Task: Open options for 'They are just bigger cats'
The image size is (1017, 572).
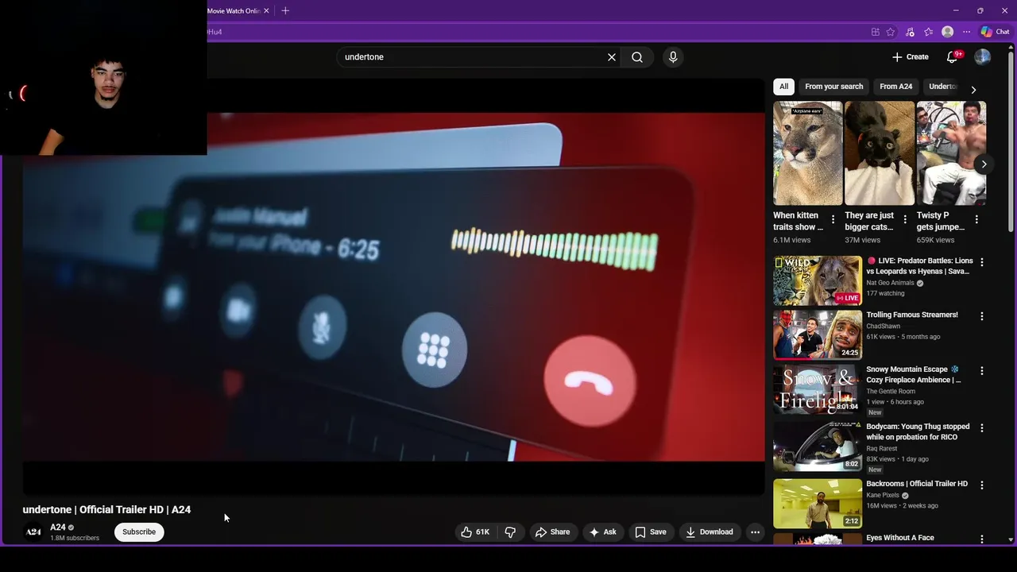Action: (x=904, y=220)
